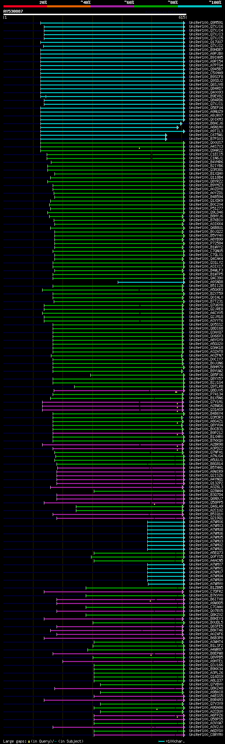This screenshot has width=225, height=744.
Task: Open hit UniRef100_Q1XDK9
Action: point(206,201)
